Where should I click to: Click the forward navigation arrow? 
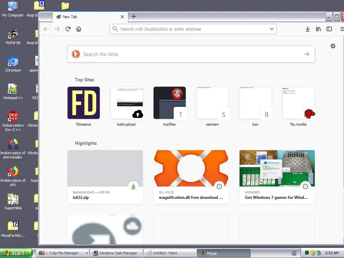(57, 29)
